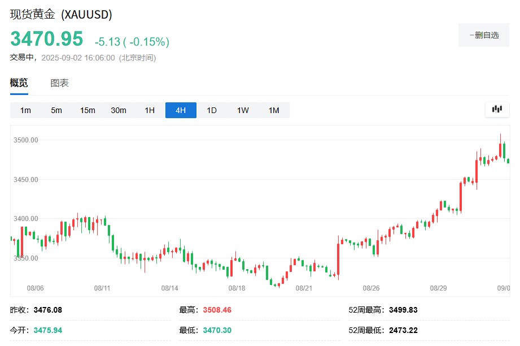Change the interval to 1W
Image resolution: width=520 pixels, height=346 pixels.
point(243,110)
